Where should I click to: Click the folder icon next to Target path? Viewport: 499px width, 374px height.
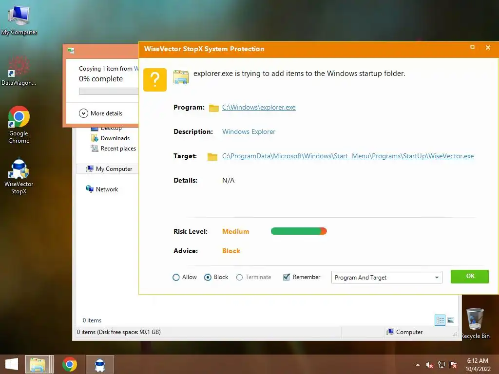(212, 157)
